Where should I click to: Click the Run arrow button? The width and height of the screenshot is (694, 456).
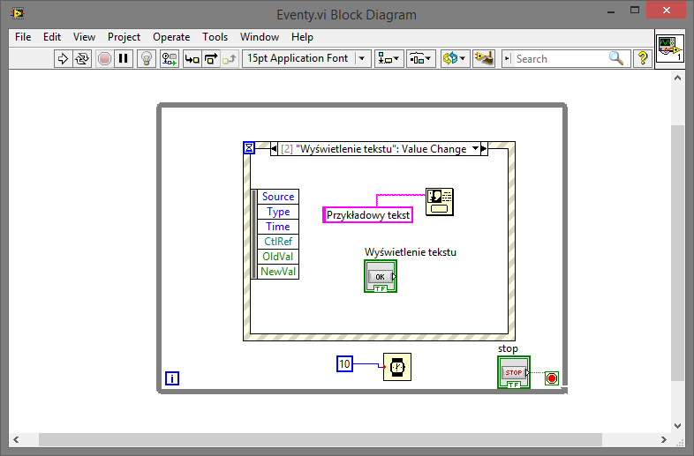[x=63, y=59]
